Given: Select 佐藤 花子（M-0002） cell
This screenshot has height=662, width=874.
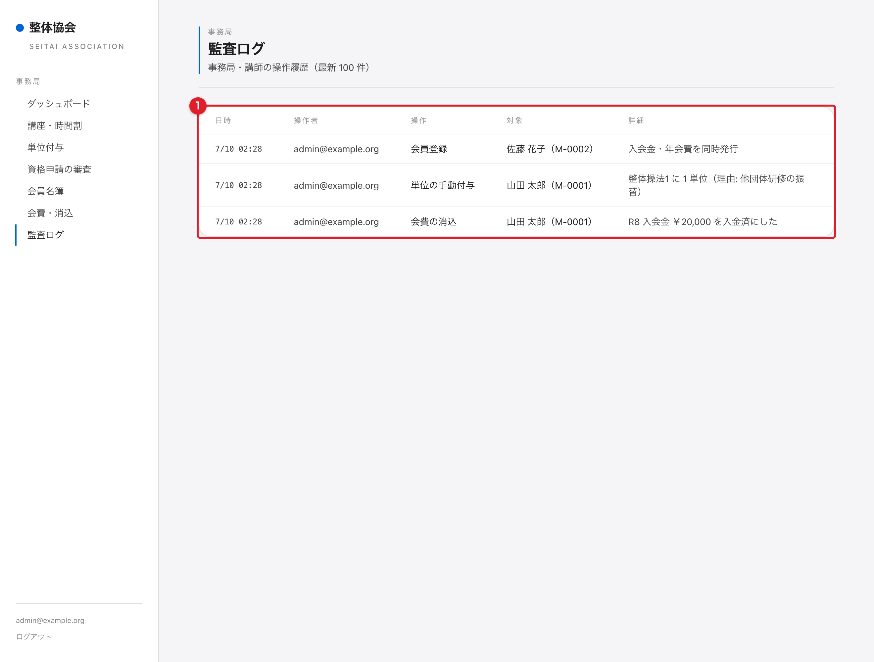Looking at the screenshot, I should [x=550, y=149].
